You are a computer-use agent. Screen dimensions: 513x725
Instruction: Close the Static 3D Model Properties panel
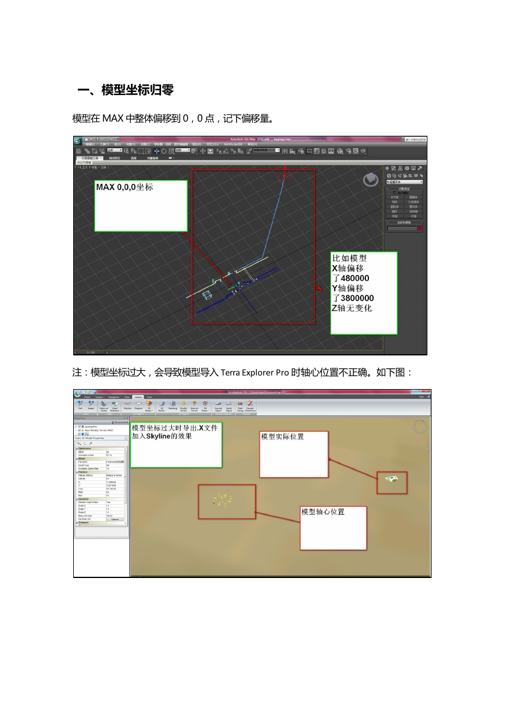[x=126, y=438]
